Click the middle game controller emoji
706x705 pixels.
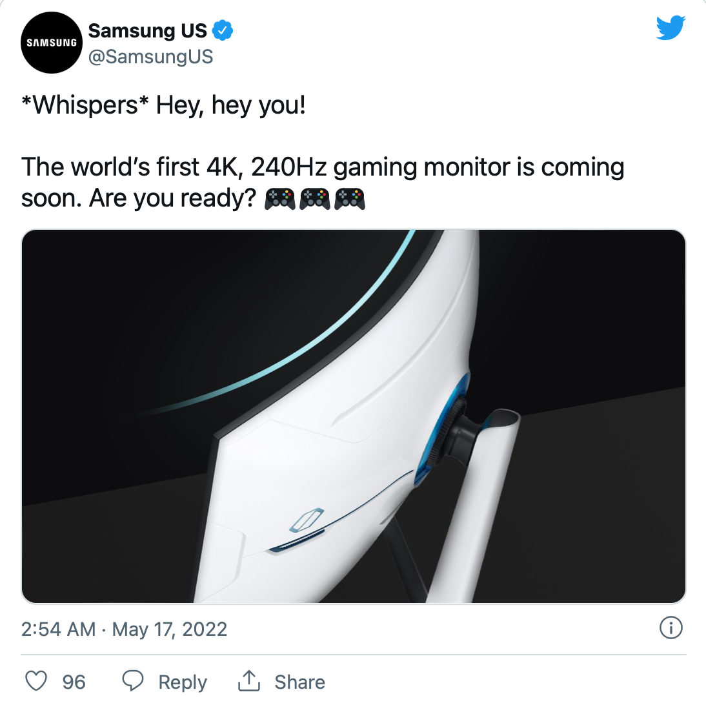pyautogui.click(x=315, y=199)
